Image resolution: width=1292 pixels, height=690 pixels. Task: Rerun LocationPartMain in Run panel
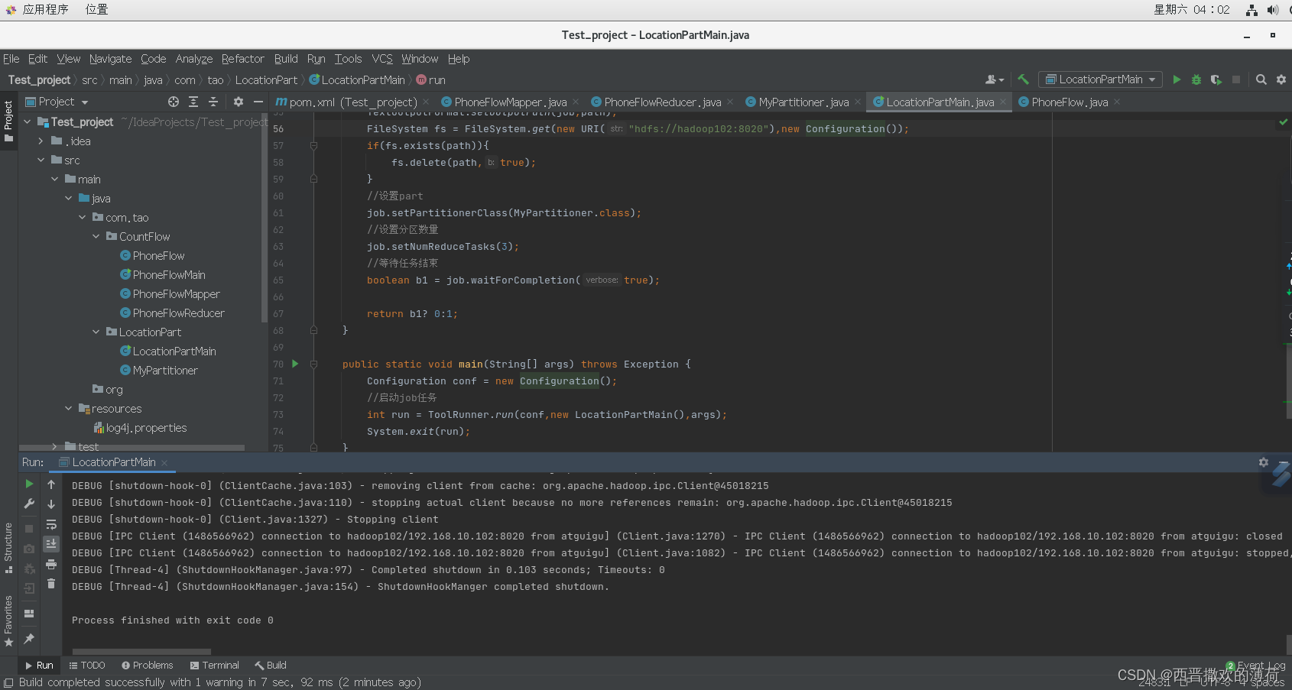click(29, 484)
